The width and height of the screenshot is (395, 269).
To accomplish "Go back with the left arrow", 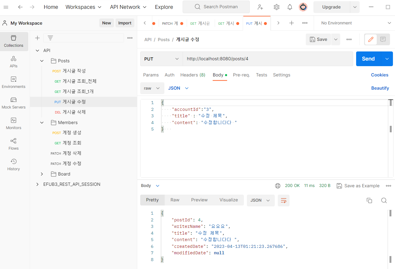I will 20,7.
